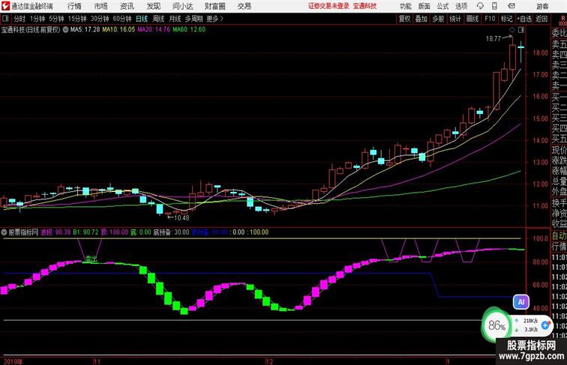The height and width of the screenshot is (365, 567).
Task: Switch to 月线 monthly period
Action: point(175,19)
